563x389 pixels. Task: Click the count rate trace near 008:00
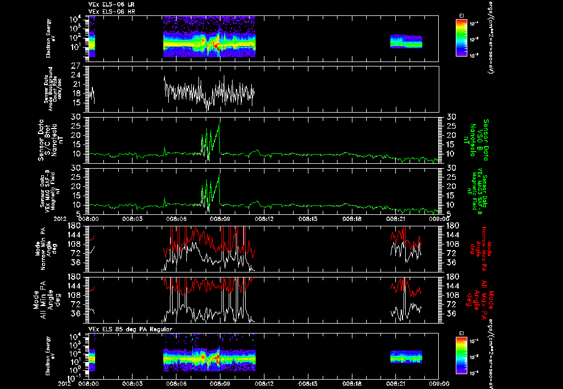point(92,95)
